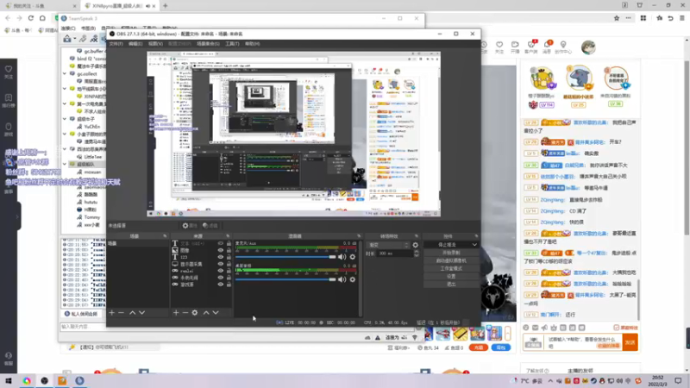Toggle visibility of the 123 text source
Screen dimensions: 690x388
click(221, 257)
